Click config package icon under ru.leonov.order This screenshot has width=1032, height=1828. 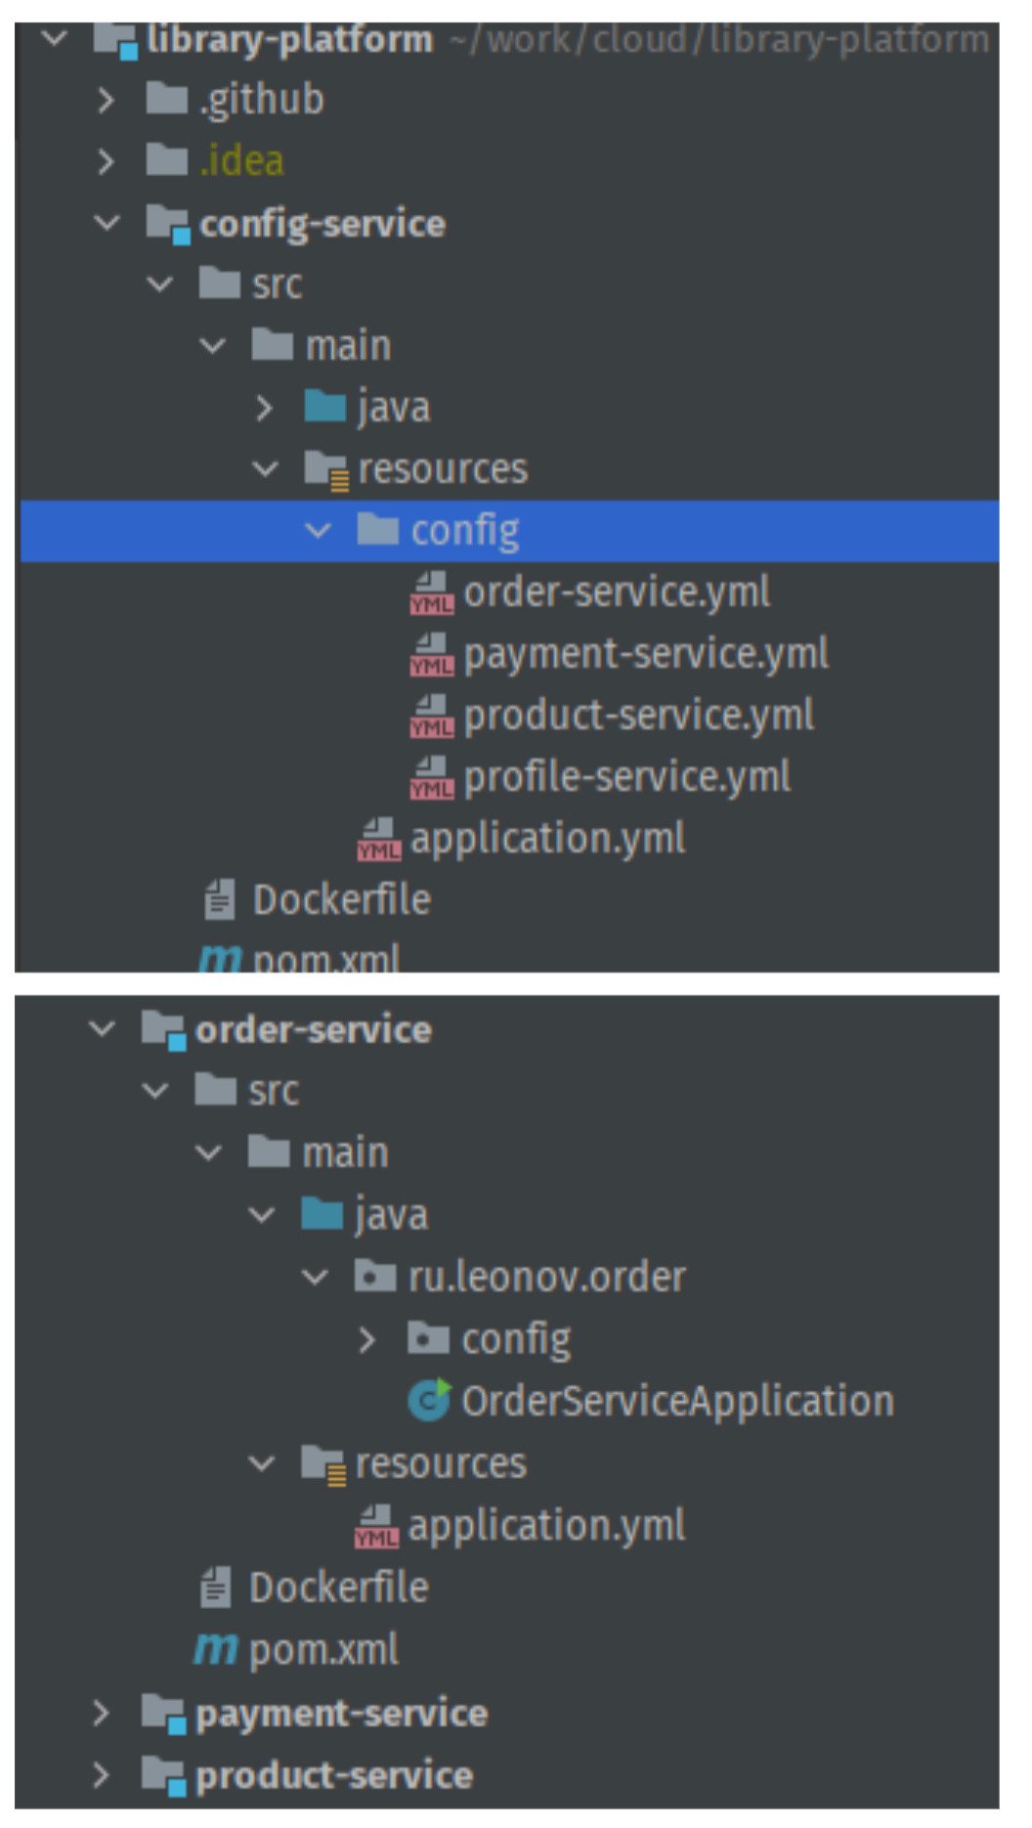coord(428,1339)
